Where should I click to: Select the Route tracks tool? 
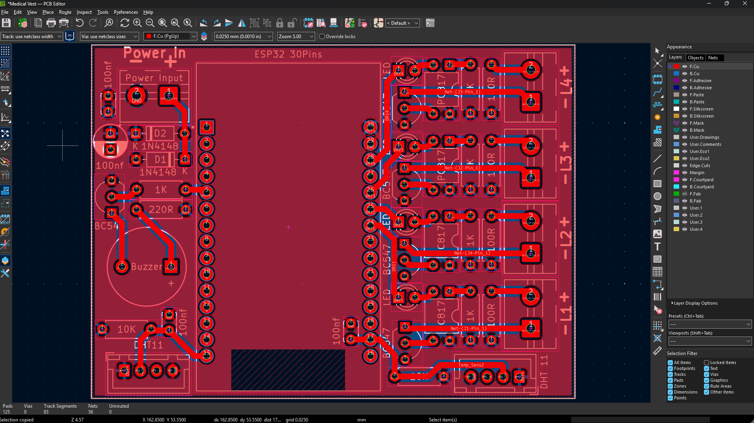(657, 92)
